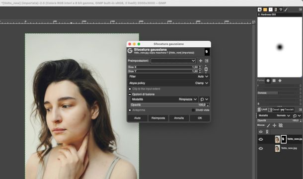Image resolution: width=303 pixels, height=179 pixels.
Task: Open the Fonts tab in top dock
Action: tap(270, 9)
